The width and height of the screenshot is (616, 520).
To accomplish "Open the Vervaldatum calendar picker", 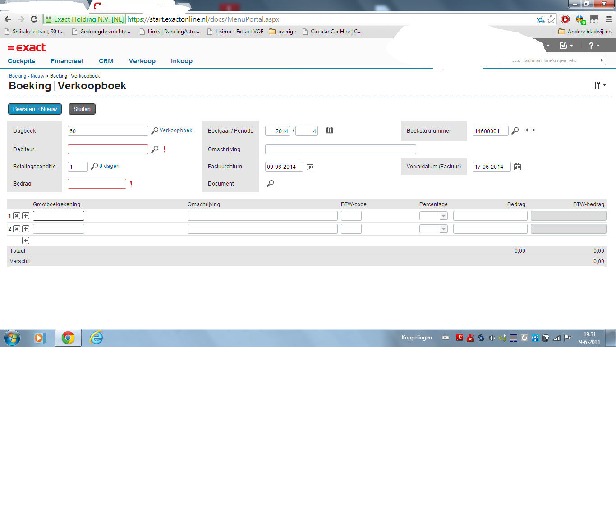I will coord(517,167).
